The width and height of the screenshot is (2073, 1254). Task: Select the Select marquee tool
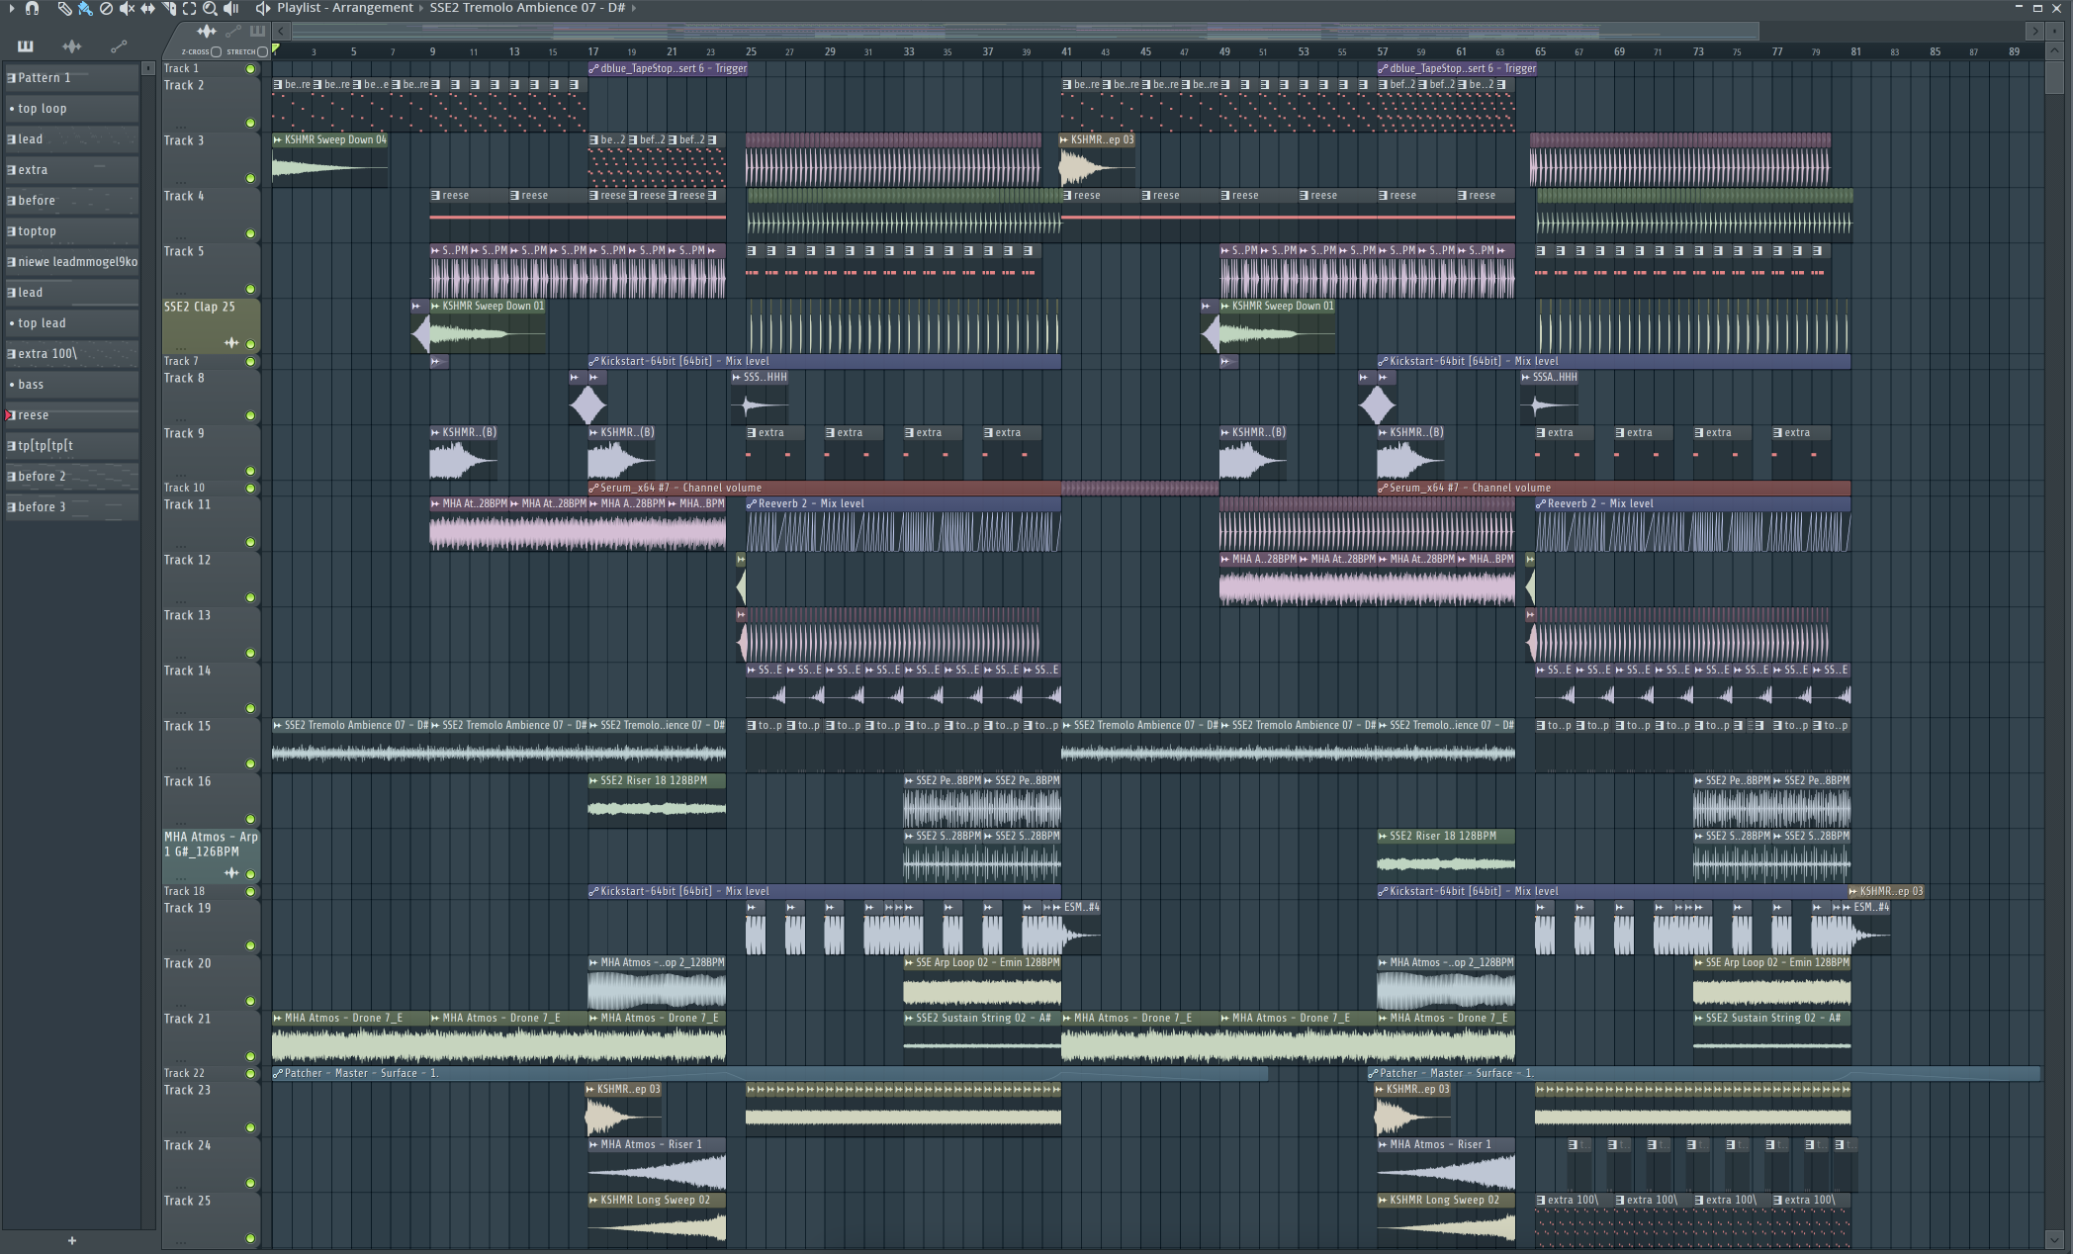189,8
